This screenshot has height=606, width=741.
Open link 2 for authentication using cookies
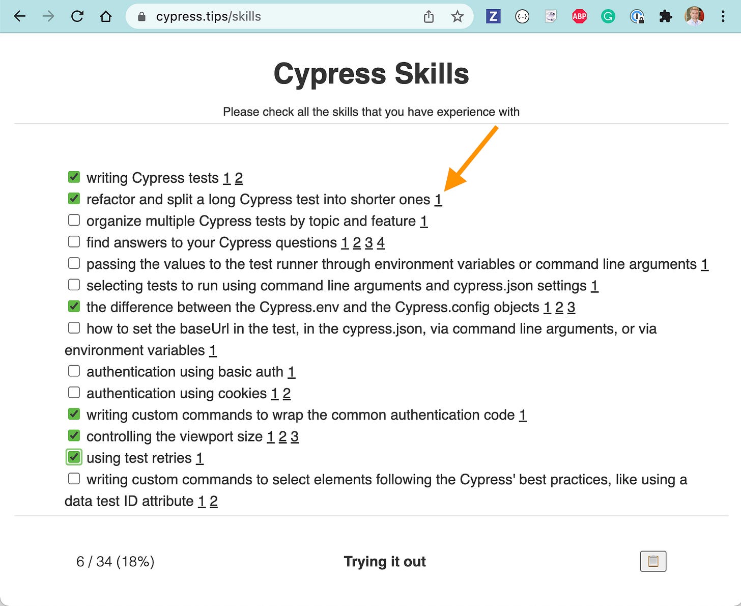[287, 394]
